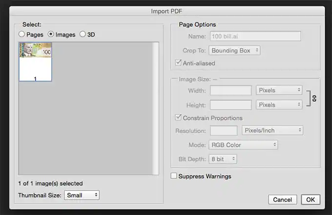Choose the 3D radio option

coord(83,34)
